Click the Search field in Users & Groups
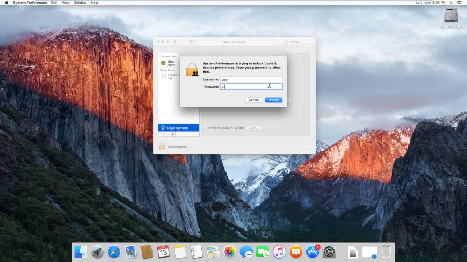467x262 pixels. tap(294, 42)
